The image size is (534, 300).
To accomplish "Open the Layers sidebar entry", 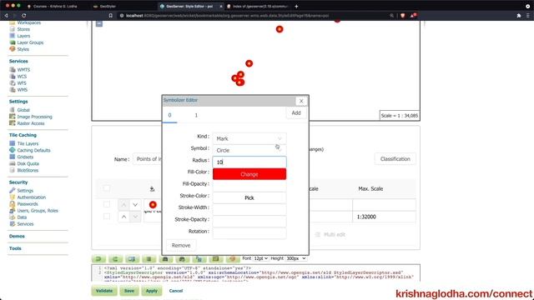I will [23, 36].
